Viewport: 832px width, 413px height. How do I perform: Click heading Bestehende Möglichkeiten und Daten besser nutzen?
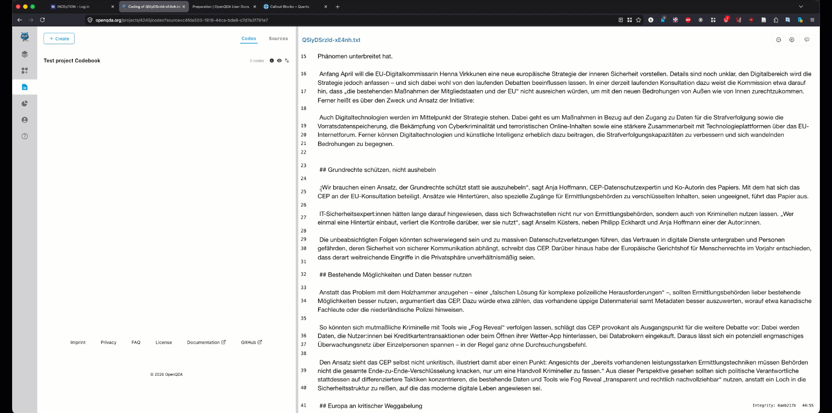tap(395, 275)
